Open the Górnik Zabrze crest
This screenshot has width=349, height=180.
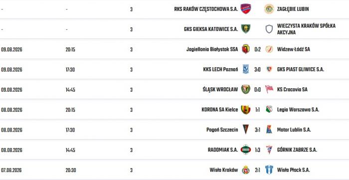coord(269,150)
